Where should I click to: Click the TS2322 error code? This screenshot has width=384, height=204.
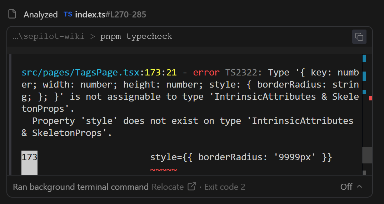point(243,73)
